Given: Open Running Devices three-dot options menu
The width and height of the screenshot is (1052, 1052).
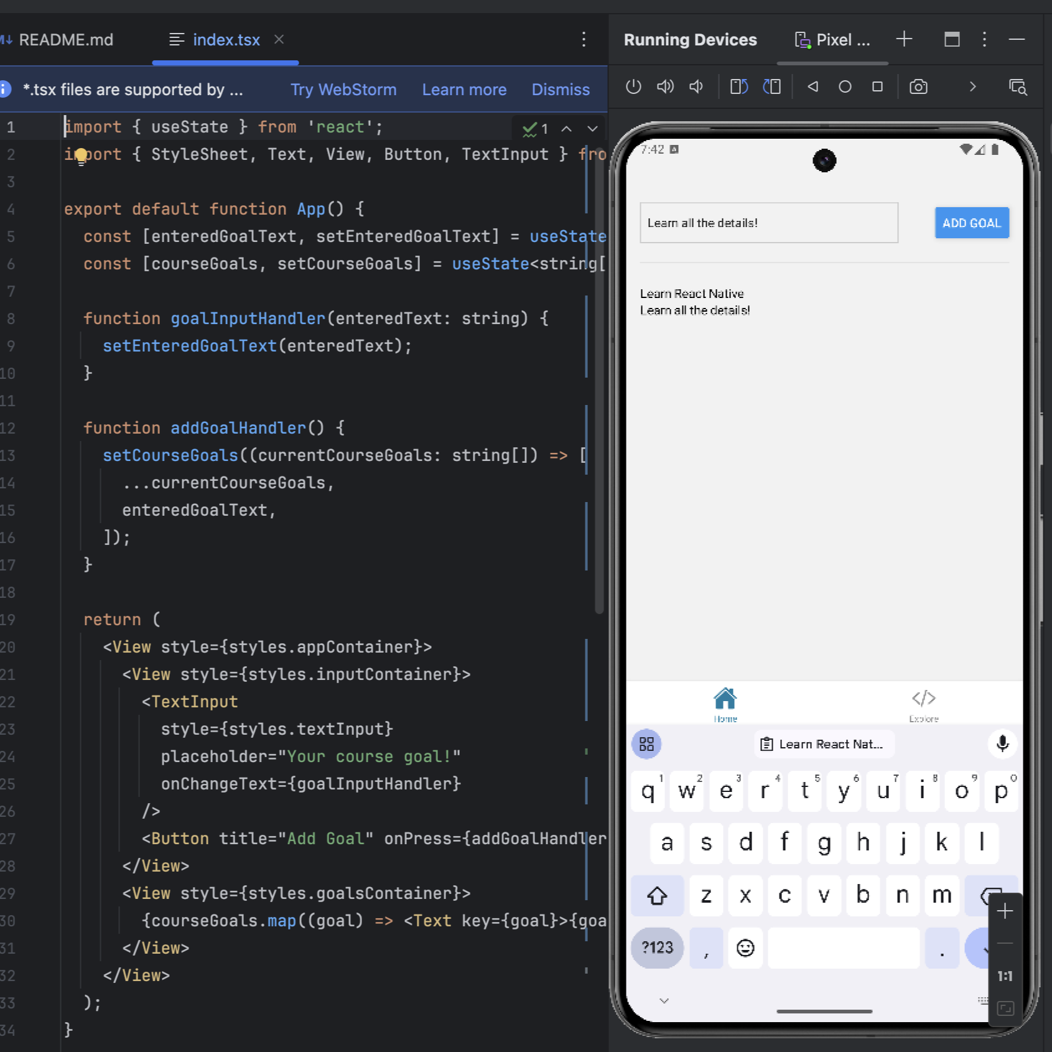Looking at the screenshot, I should (x=984, y=39).
